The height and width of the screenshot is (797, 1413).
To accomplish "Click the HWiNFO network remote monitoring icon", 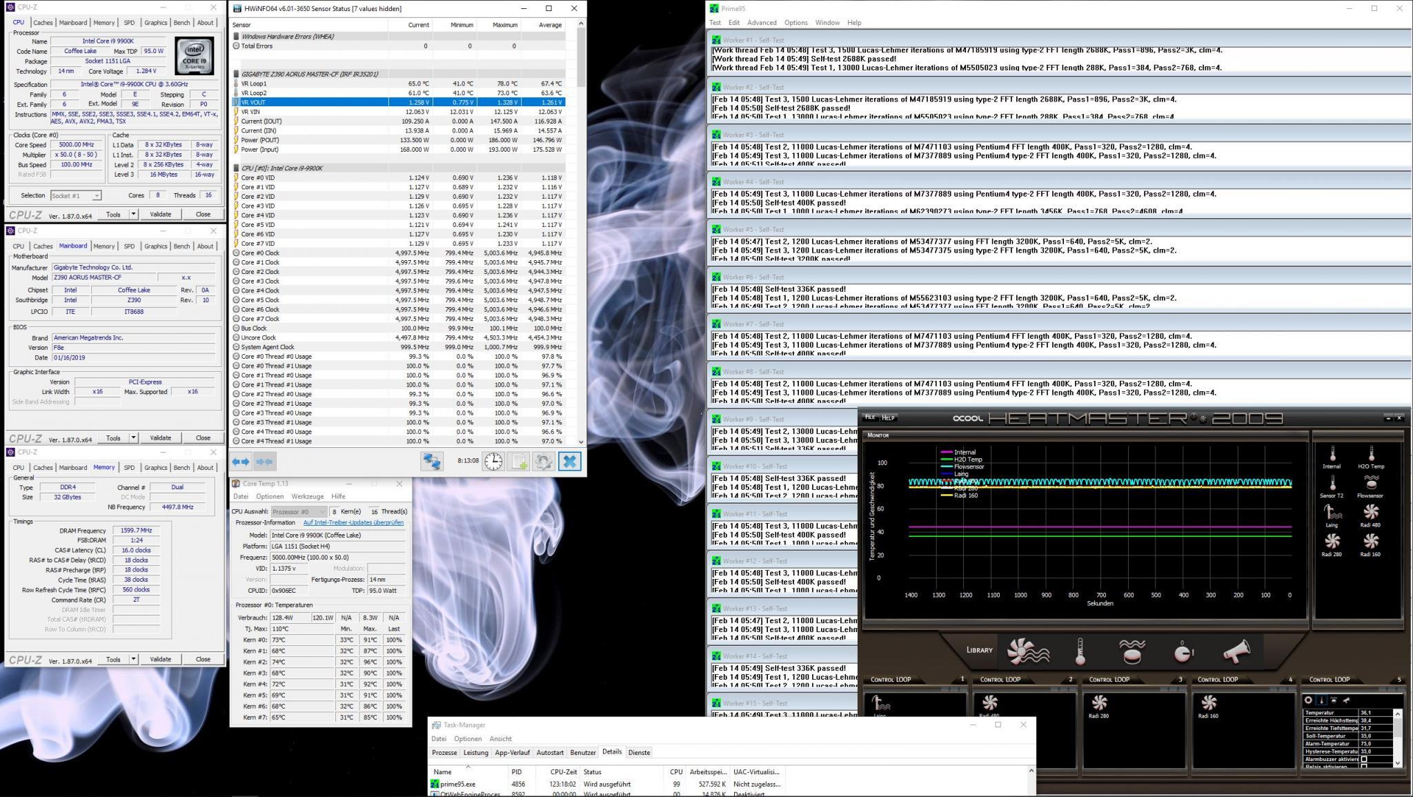I will 432,461.
